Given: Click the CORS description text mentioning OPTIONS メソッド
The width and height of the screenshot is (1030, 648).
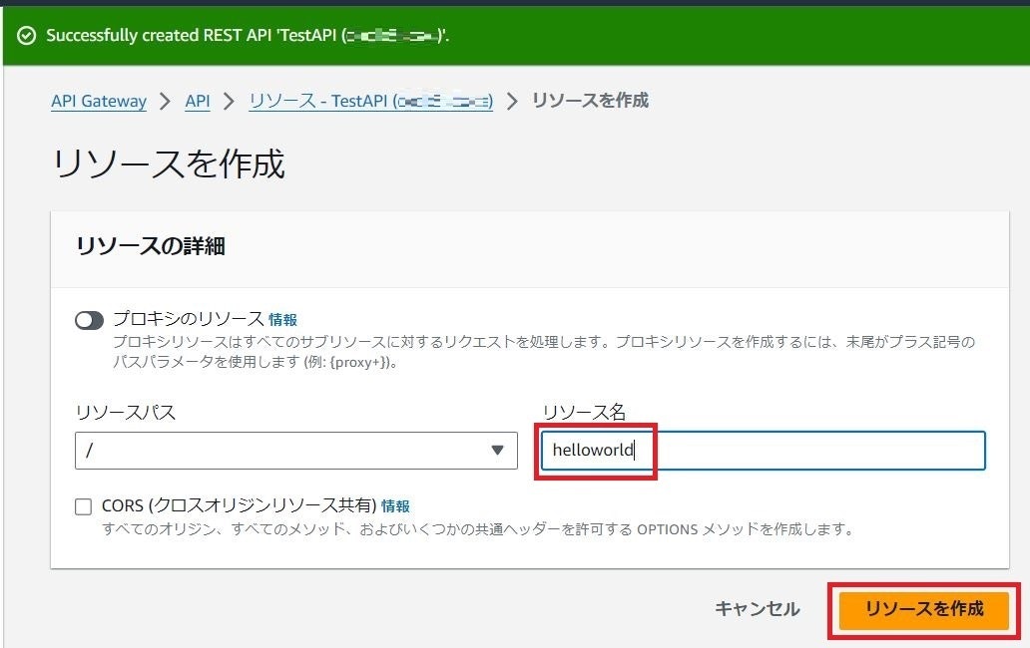Looking at the screenshot, I should point(477,529).
